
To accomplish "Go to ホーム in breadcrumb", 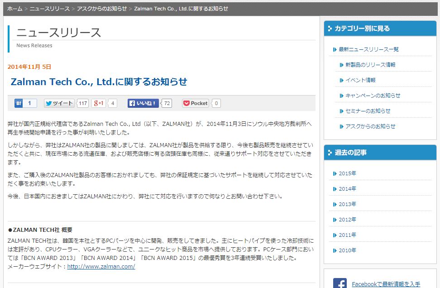I will [15, 9].
